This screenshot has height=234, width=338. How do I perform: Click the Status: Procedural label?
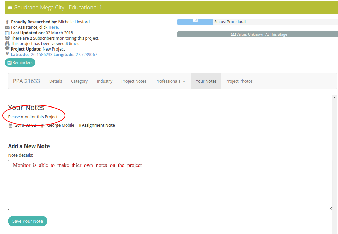click(x=230, y=22)
